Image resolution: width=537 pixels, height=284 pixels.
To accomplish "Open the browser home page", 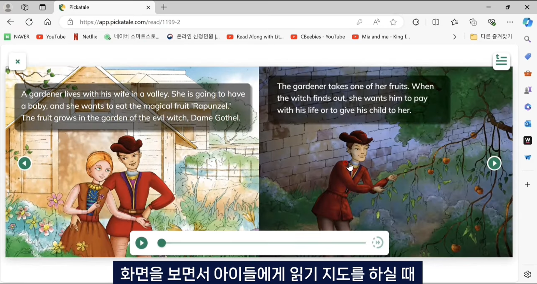I will pyautogui.click(x=48, y=22).
